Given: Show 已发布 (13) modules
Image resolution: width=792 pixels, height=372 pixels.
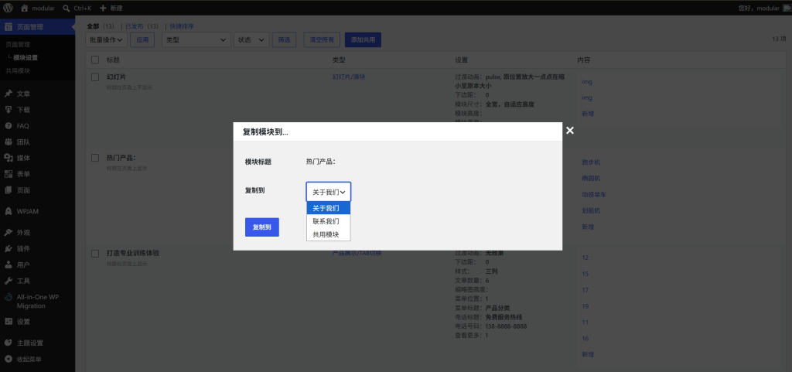Looking at the screenshot, I should [142, 26].
